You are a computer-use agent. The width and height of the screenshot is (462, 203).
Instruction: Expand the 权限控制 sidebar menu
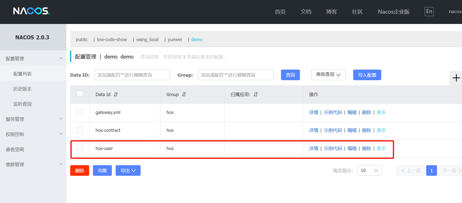pos(33,134)
